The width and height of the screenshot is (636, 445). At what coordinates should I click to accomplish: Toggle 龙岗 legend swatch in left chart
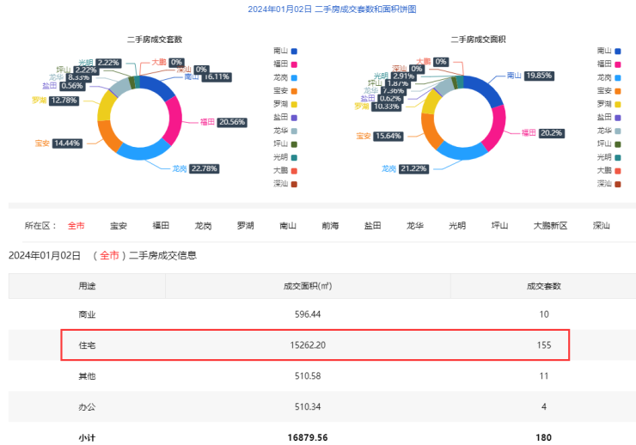(294, 78)
